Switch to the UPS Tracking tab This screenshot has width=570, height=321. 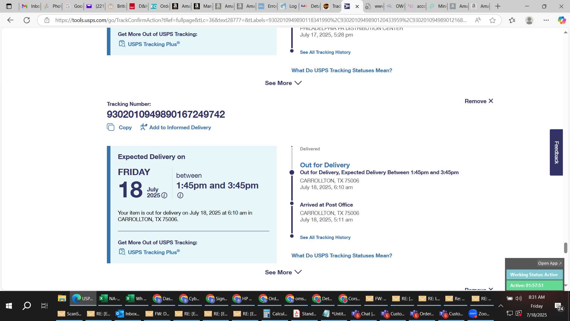coord(332,6)
